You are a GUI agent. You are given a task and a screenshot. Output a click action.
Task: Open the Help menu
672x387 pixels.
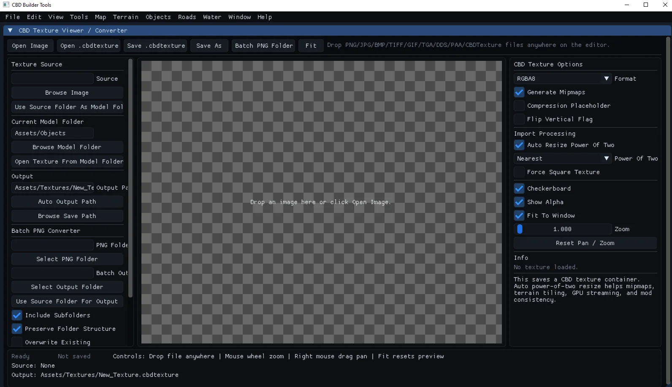click(265, 17)
